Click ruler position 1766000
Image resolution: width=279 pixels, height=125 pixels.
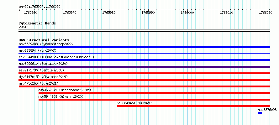tap(187, 13)
